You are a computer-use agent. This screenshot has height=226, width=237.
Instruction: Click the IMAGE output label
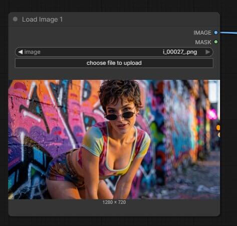pyautogui.click(x=202, y=33)
